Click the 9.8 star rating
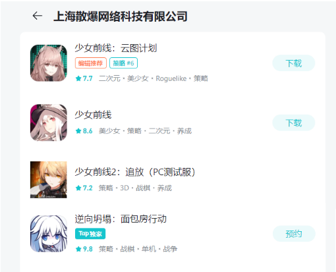336x272 pixels. pos(84,249)
